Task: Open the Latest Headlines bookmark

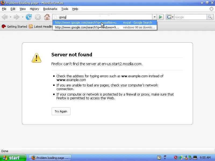Action: pyautogui.click(x=41, y=26)
